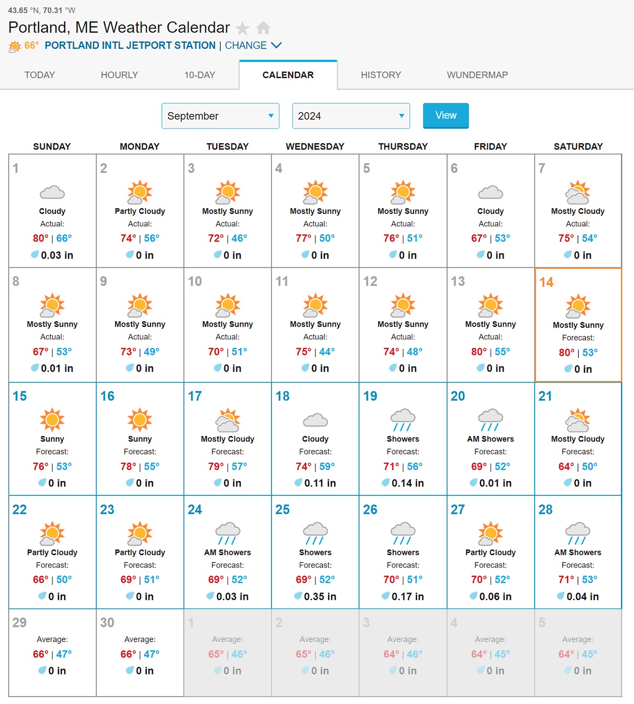Click the 43.65 °N, 70.31 °W coordinates
634x704 pixels.
42,10
